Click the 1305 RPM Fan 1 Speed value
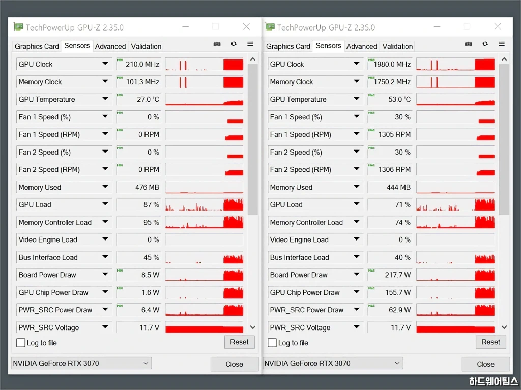The width and height of the screenshot is (521, 390). point(395,135)
